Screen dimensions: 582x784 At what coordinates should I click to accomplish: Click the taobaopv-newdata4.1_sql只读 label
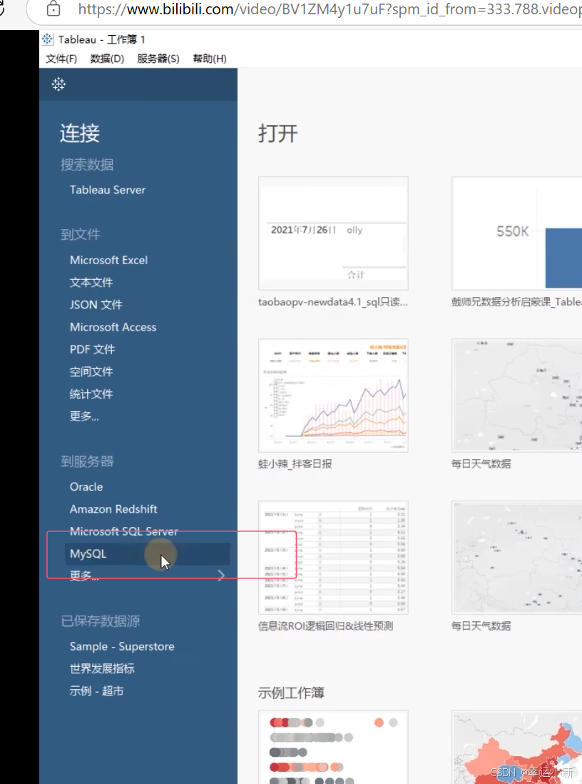(332, 302)
